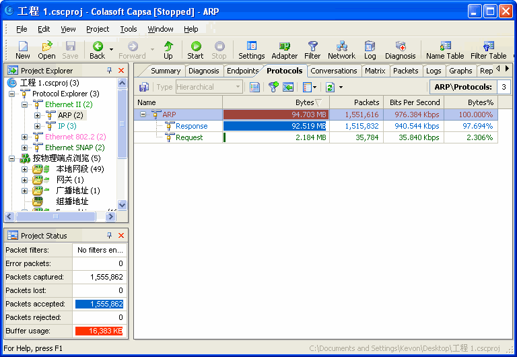Collapse the Ethernet II tree node
The image size is (517, 357).
point(24,104)
